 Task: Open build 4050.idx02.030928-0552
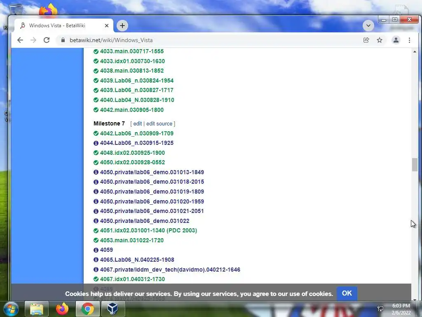tap(132, 162)
